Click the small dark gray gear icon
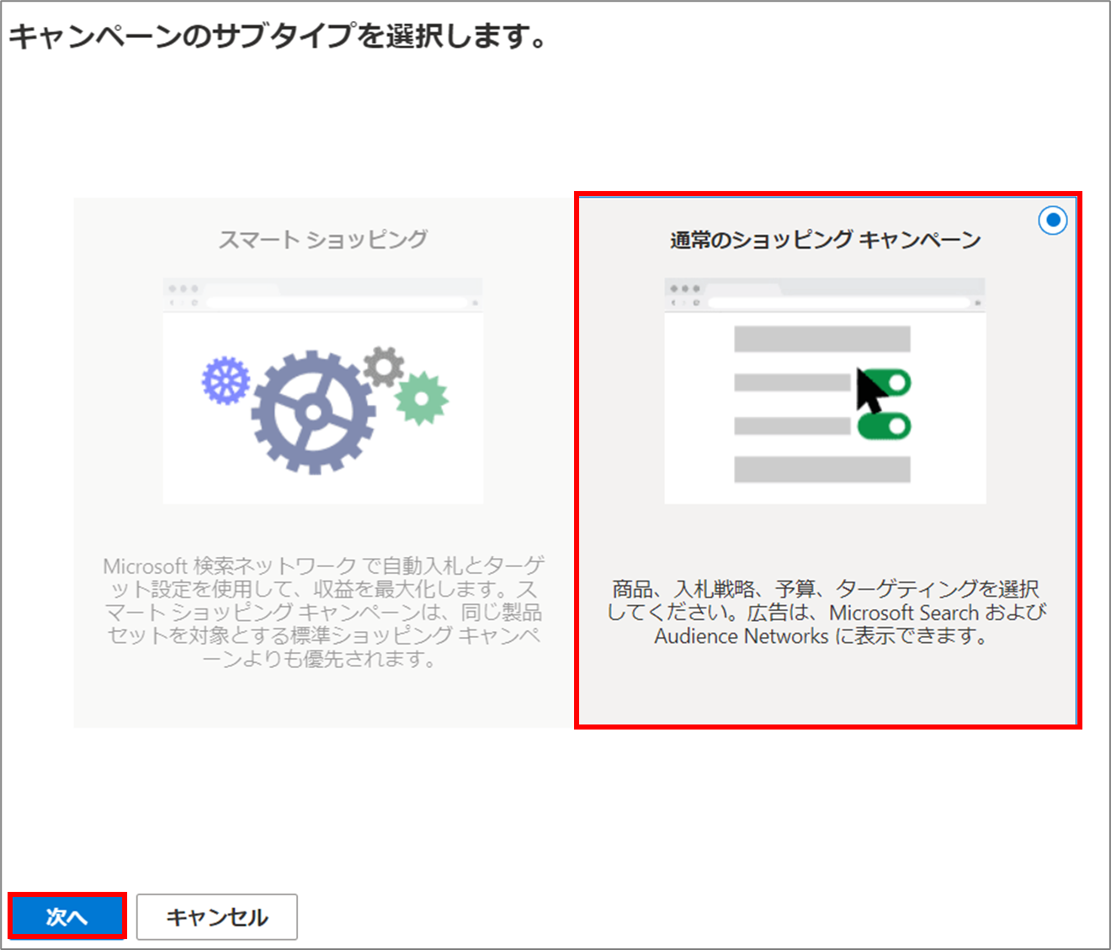 click(x=384, y=367)
